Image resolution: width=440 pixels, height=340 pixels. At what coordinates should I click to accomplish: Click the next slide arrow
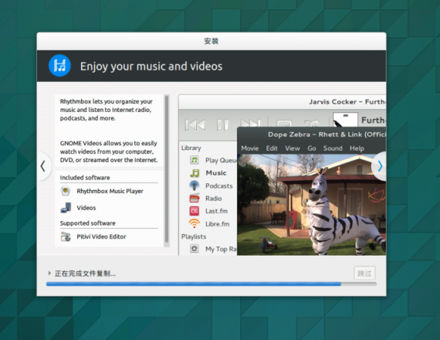[x=380, y=166]
